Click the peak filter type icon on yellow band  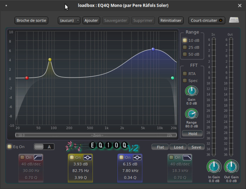[88, 157]
